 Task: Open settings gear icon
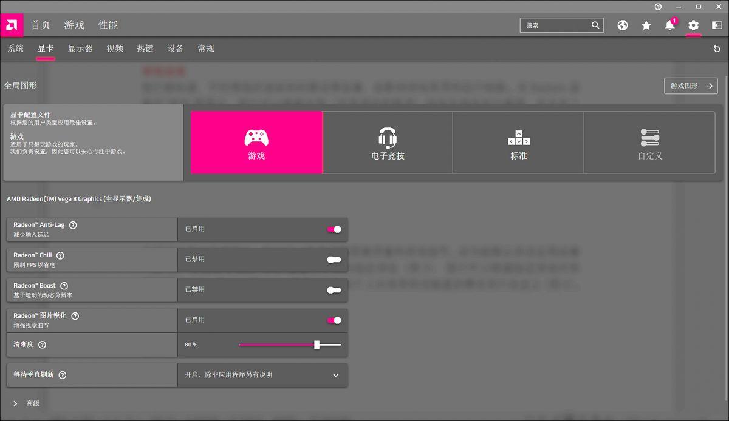(x=694, y=25)
